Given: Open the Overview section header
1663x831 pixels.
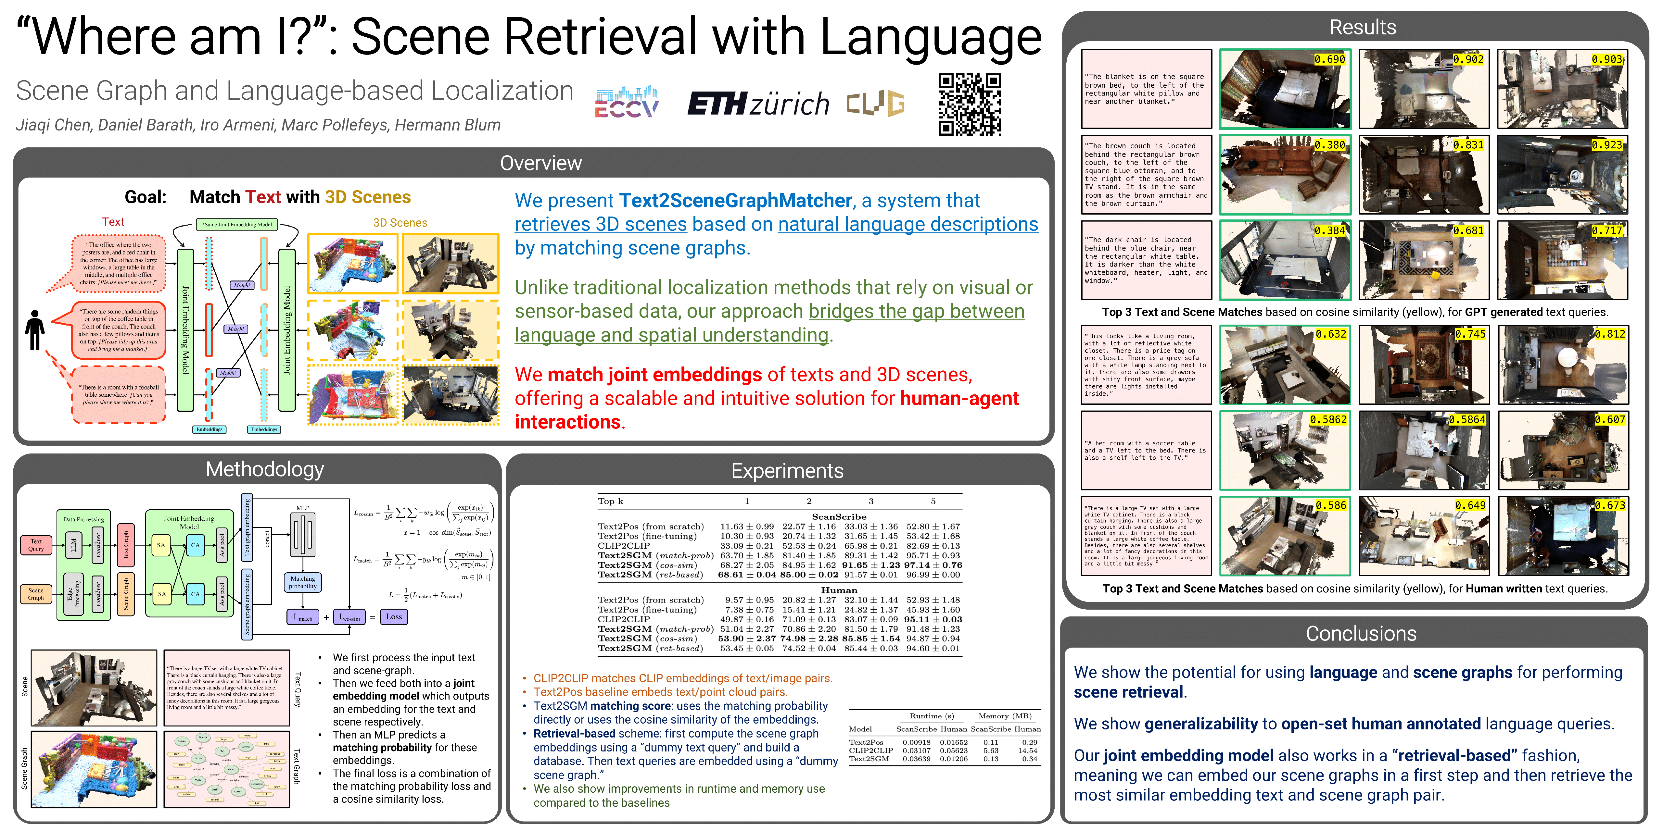Looking at the screenshot, I should [540, 163].
